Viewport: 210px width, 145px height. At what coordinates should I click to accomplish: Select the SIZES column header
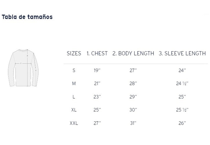74,53
